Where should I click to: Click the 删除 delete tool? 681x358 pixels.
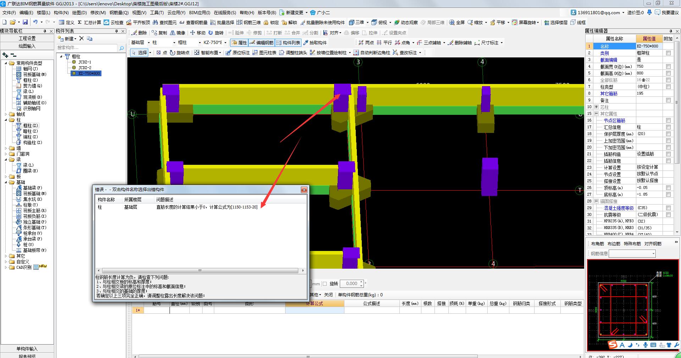coord(139,33)
